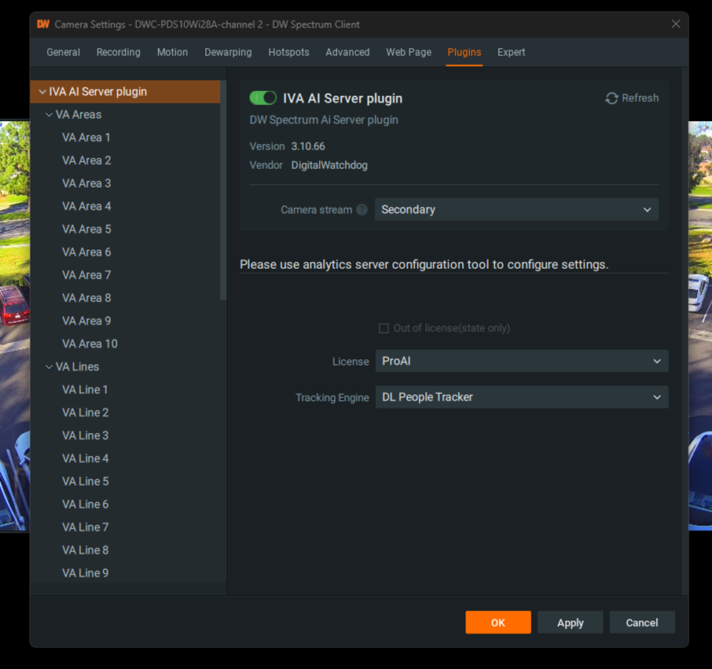Open the License ProAI dropdown
The width and height of the screenshot is (712, 669).
point(521,361)
